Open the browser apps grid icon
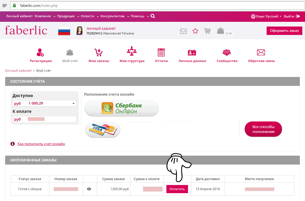The height and width of the screenshot is (201, 305). [x=5, y=5]
